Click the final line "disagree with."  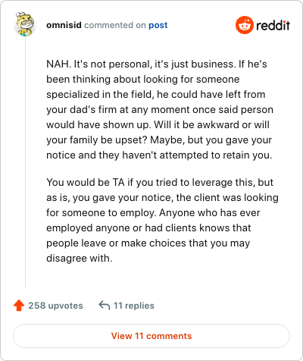pos(80,258)
